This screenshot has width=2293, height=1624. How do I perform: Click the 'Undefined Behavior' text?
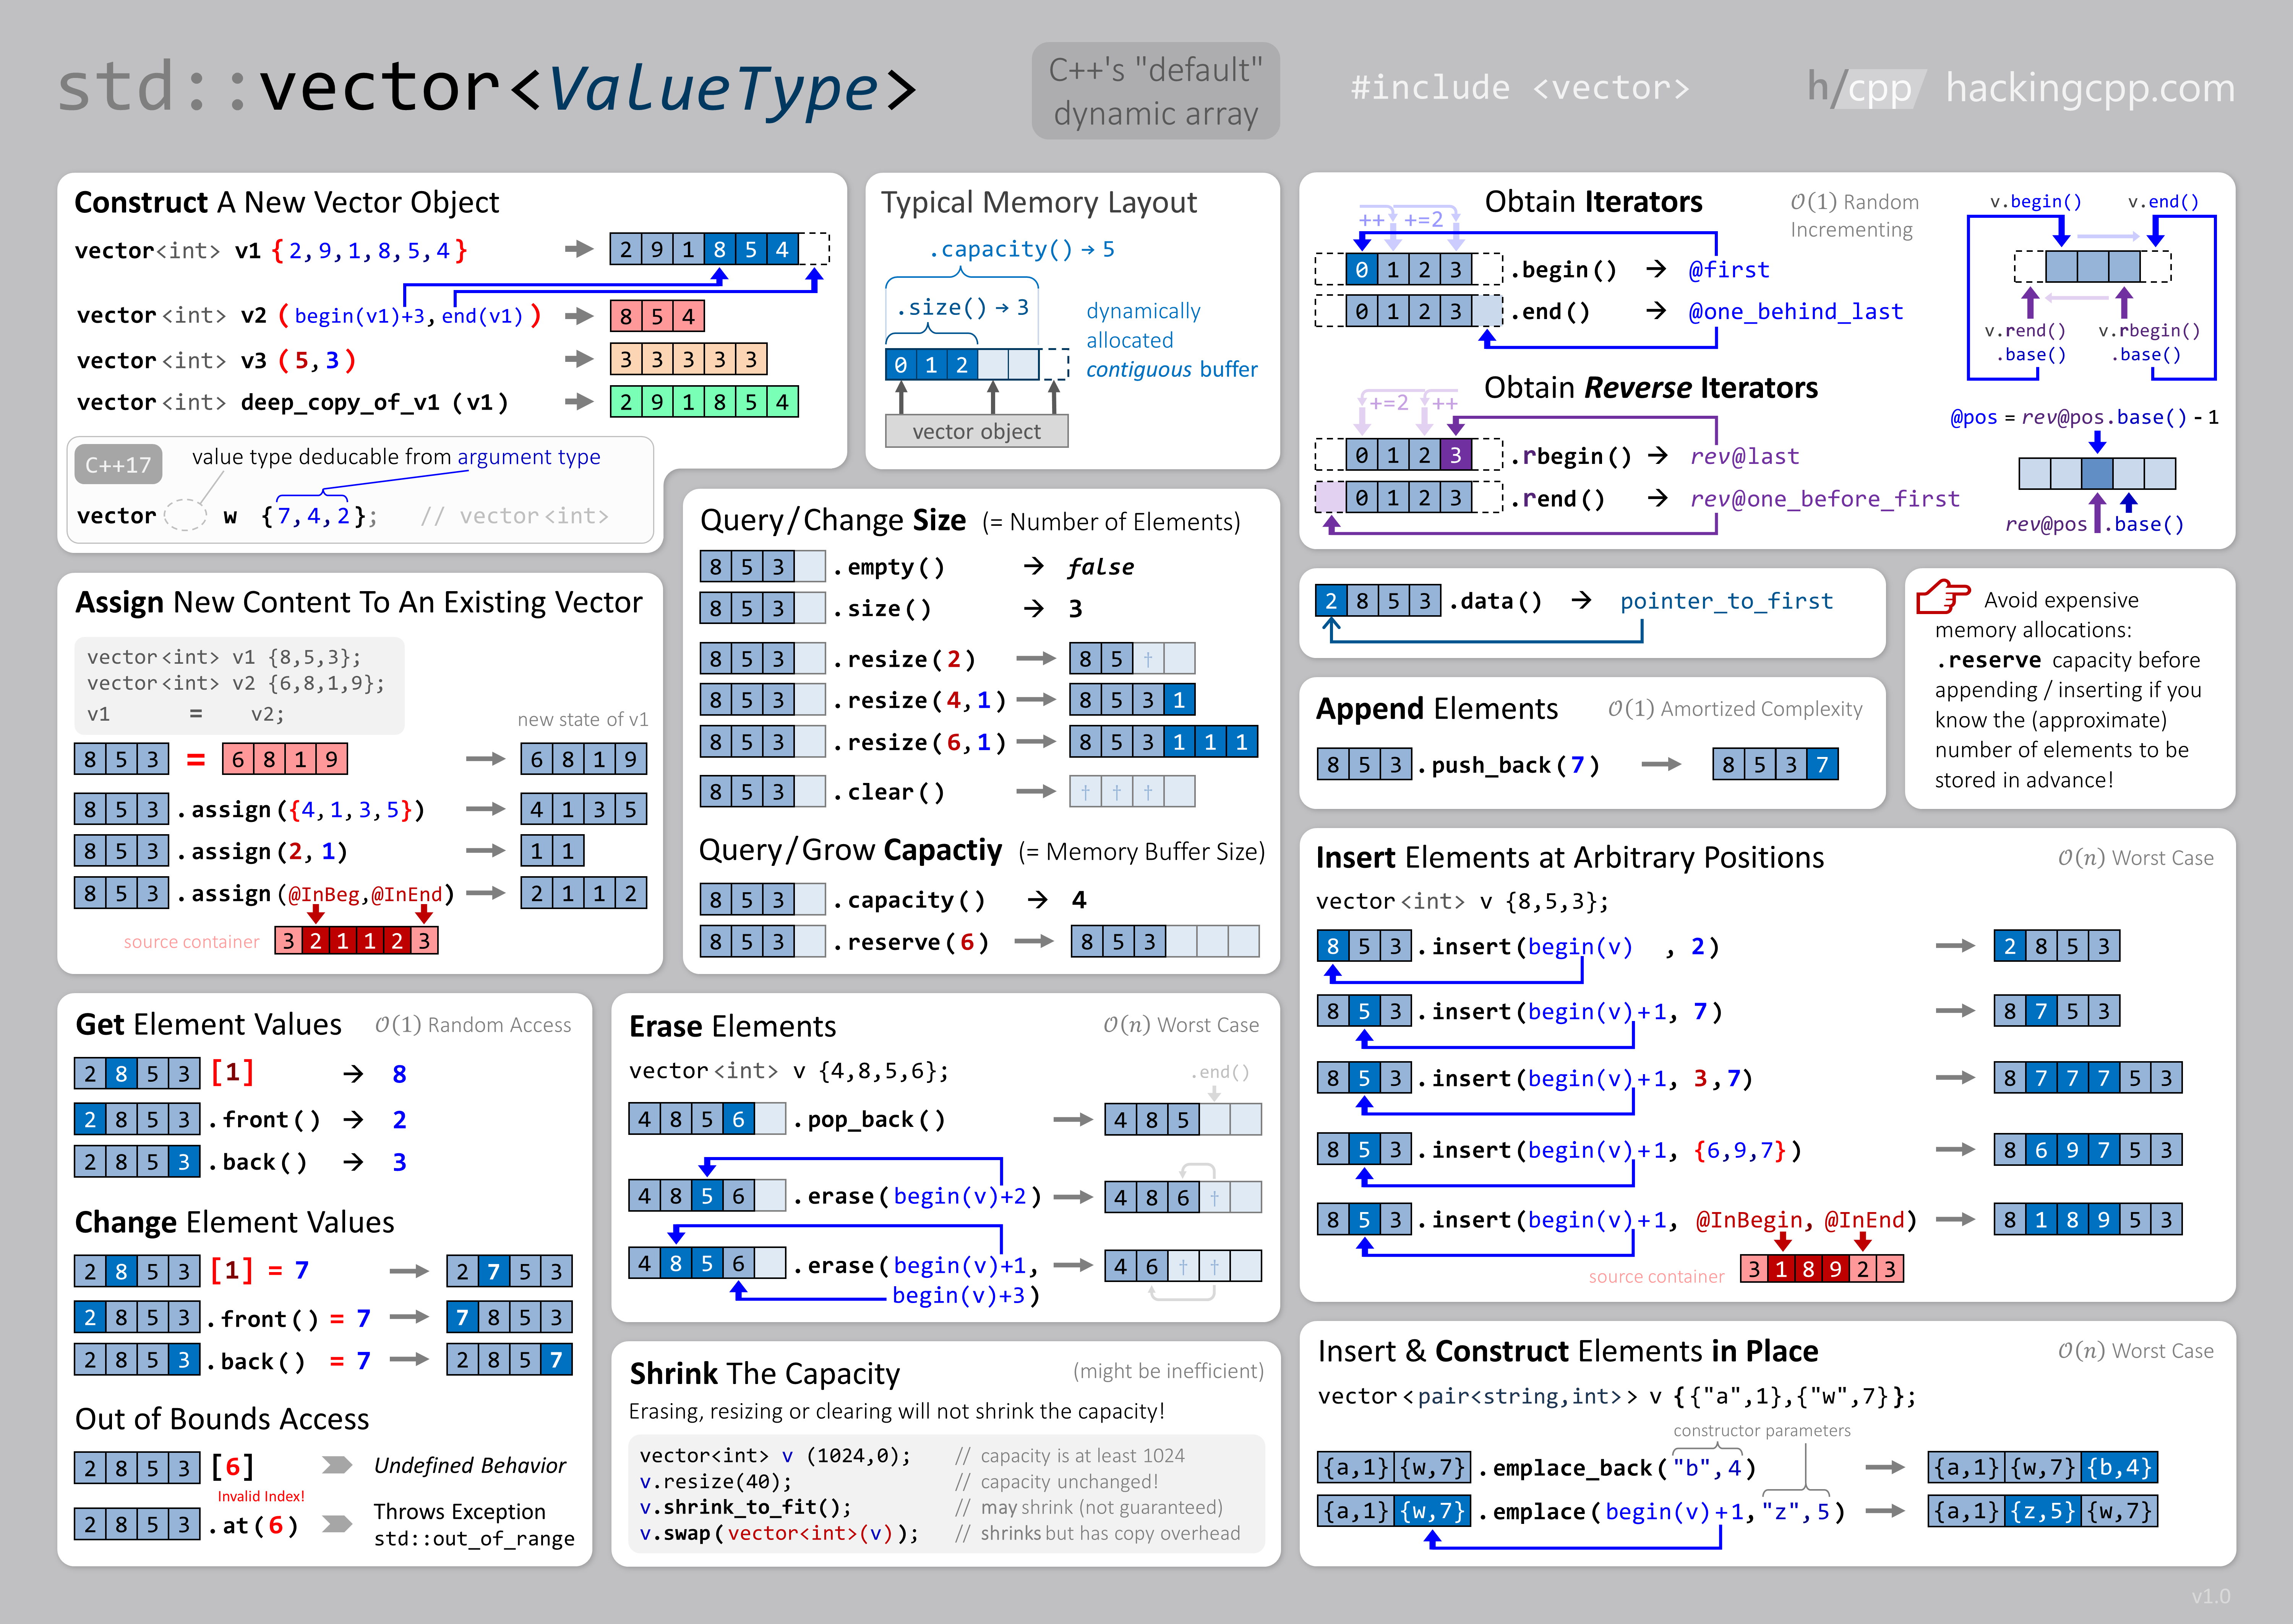click(470, 1466)
